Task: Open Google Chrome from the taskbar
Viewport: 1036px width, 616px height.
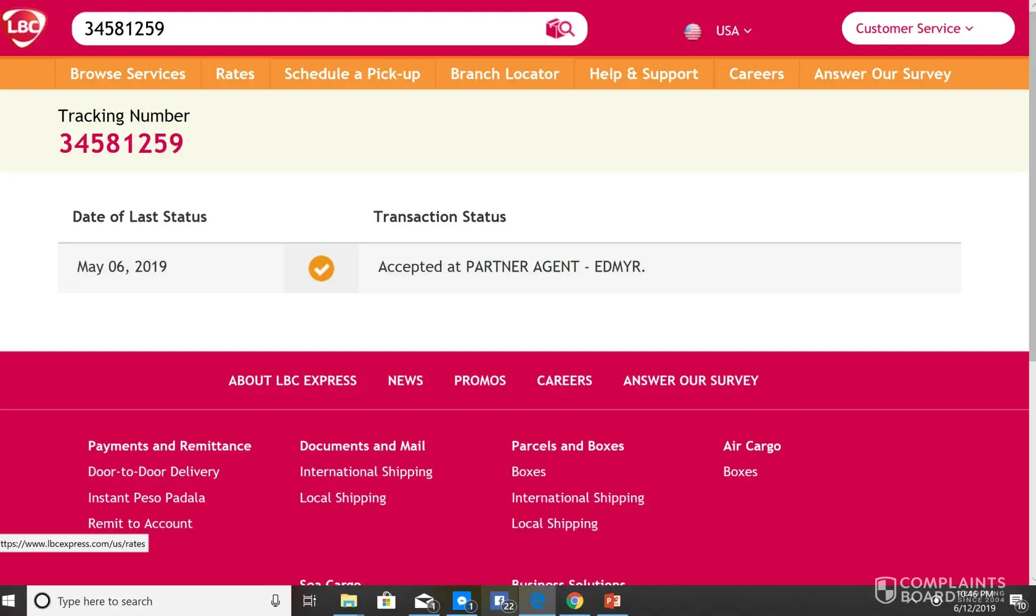Action: coord(574,601)
